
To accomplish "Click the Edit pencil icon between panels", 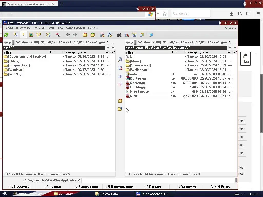I will pyautogui.click(x=120, y=68).
